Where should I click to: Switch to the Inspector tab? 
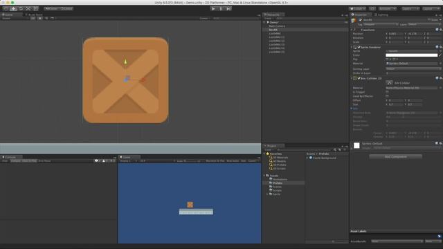tap(361, 15)
